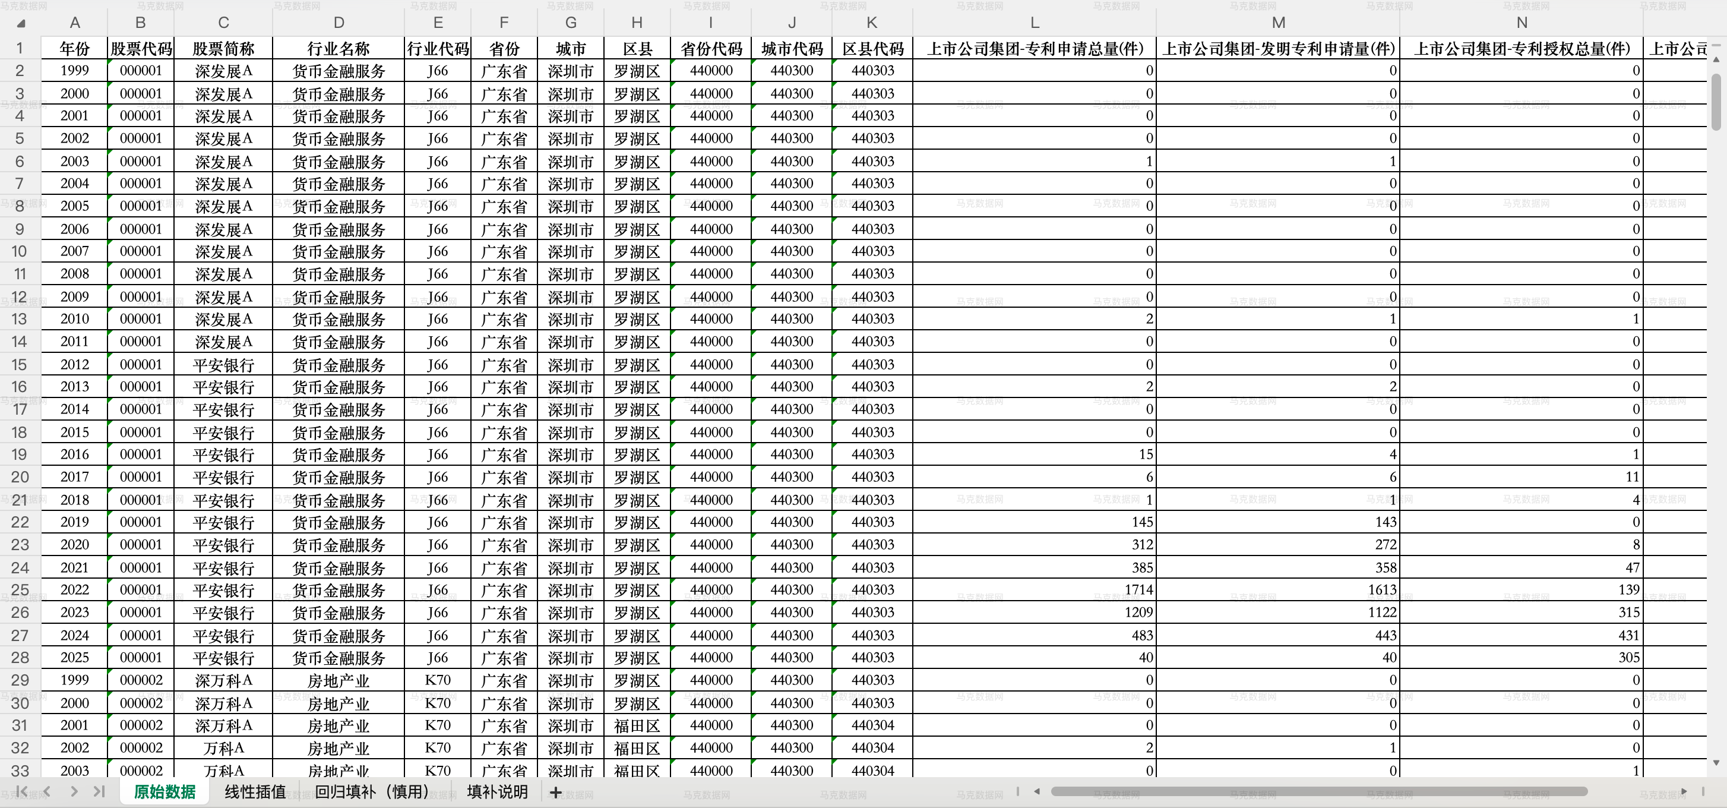Image resolution: width=1727 pixels, height=808 pixels.
Task: Click the year 1999 cell in row 2
Action: (74, 71)
